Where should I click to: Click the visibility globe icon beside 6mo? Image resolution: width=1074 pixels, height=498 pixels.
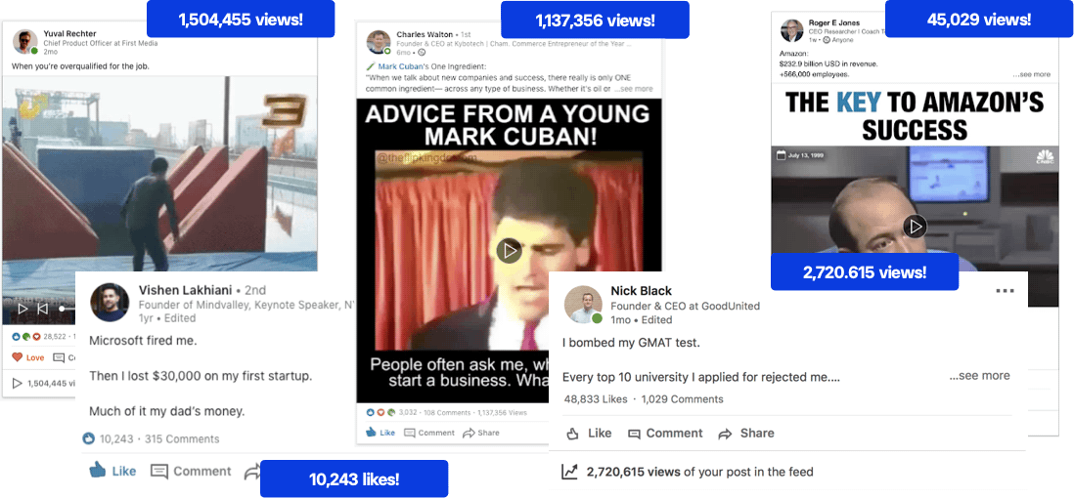coord(422,52)
